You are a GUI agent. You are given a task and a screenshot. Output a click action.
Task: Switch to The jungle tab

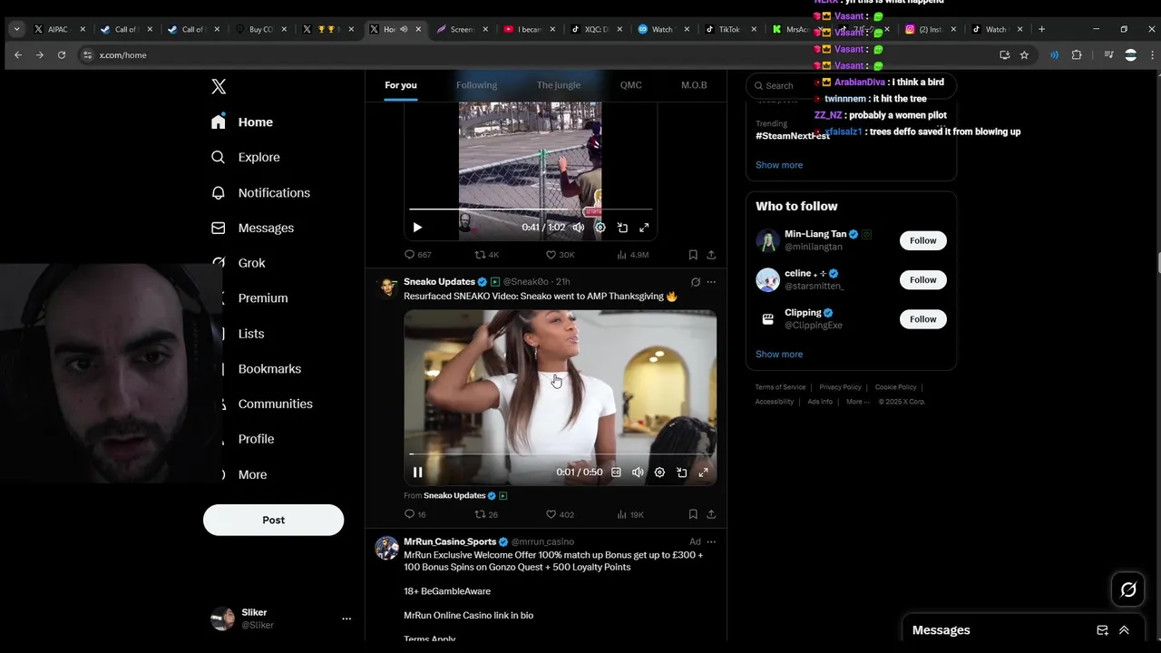point(559,85)
